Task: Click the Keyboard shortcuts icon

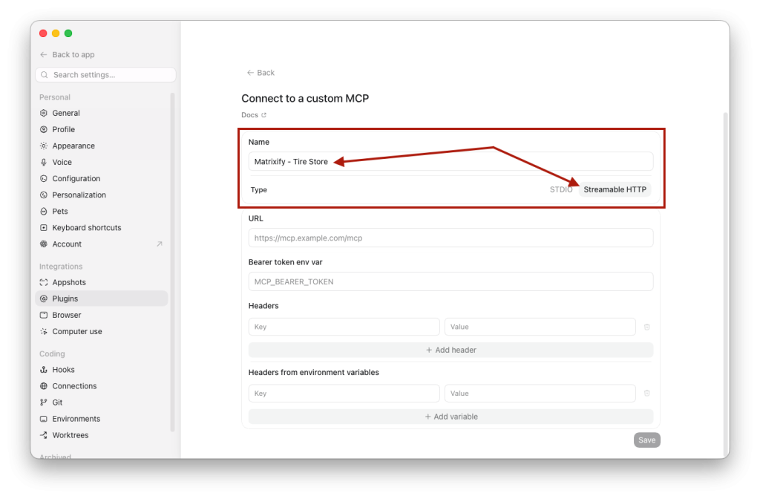Action: click(44, 228)
